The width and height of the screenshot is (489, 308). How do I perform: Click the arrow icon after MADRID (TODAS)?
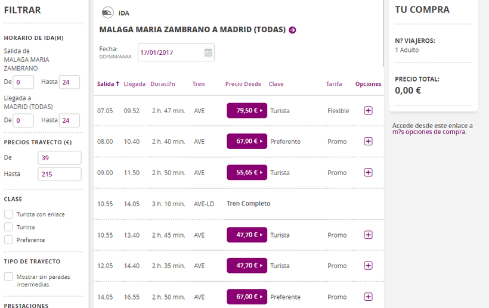[292, 30]
